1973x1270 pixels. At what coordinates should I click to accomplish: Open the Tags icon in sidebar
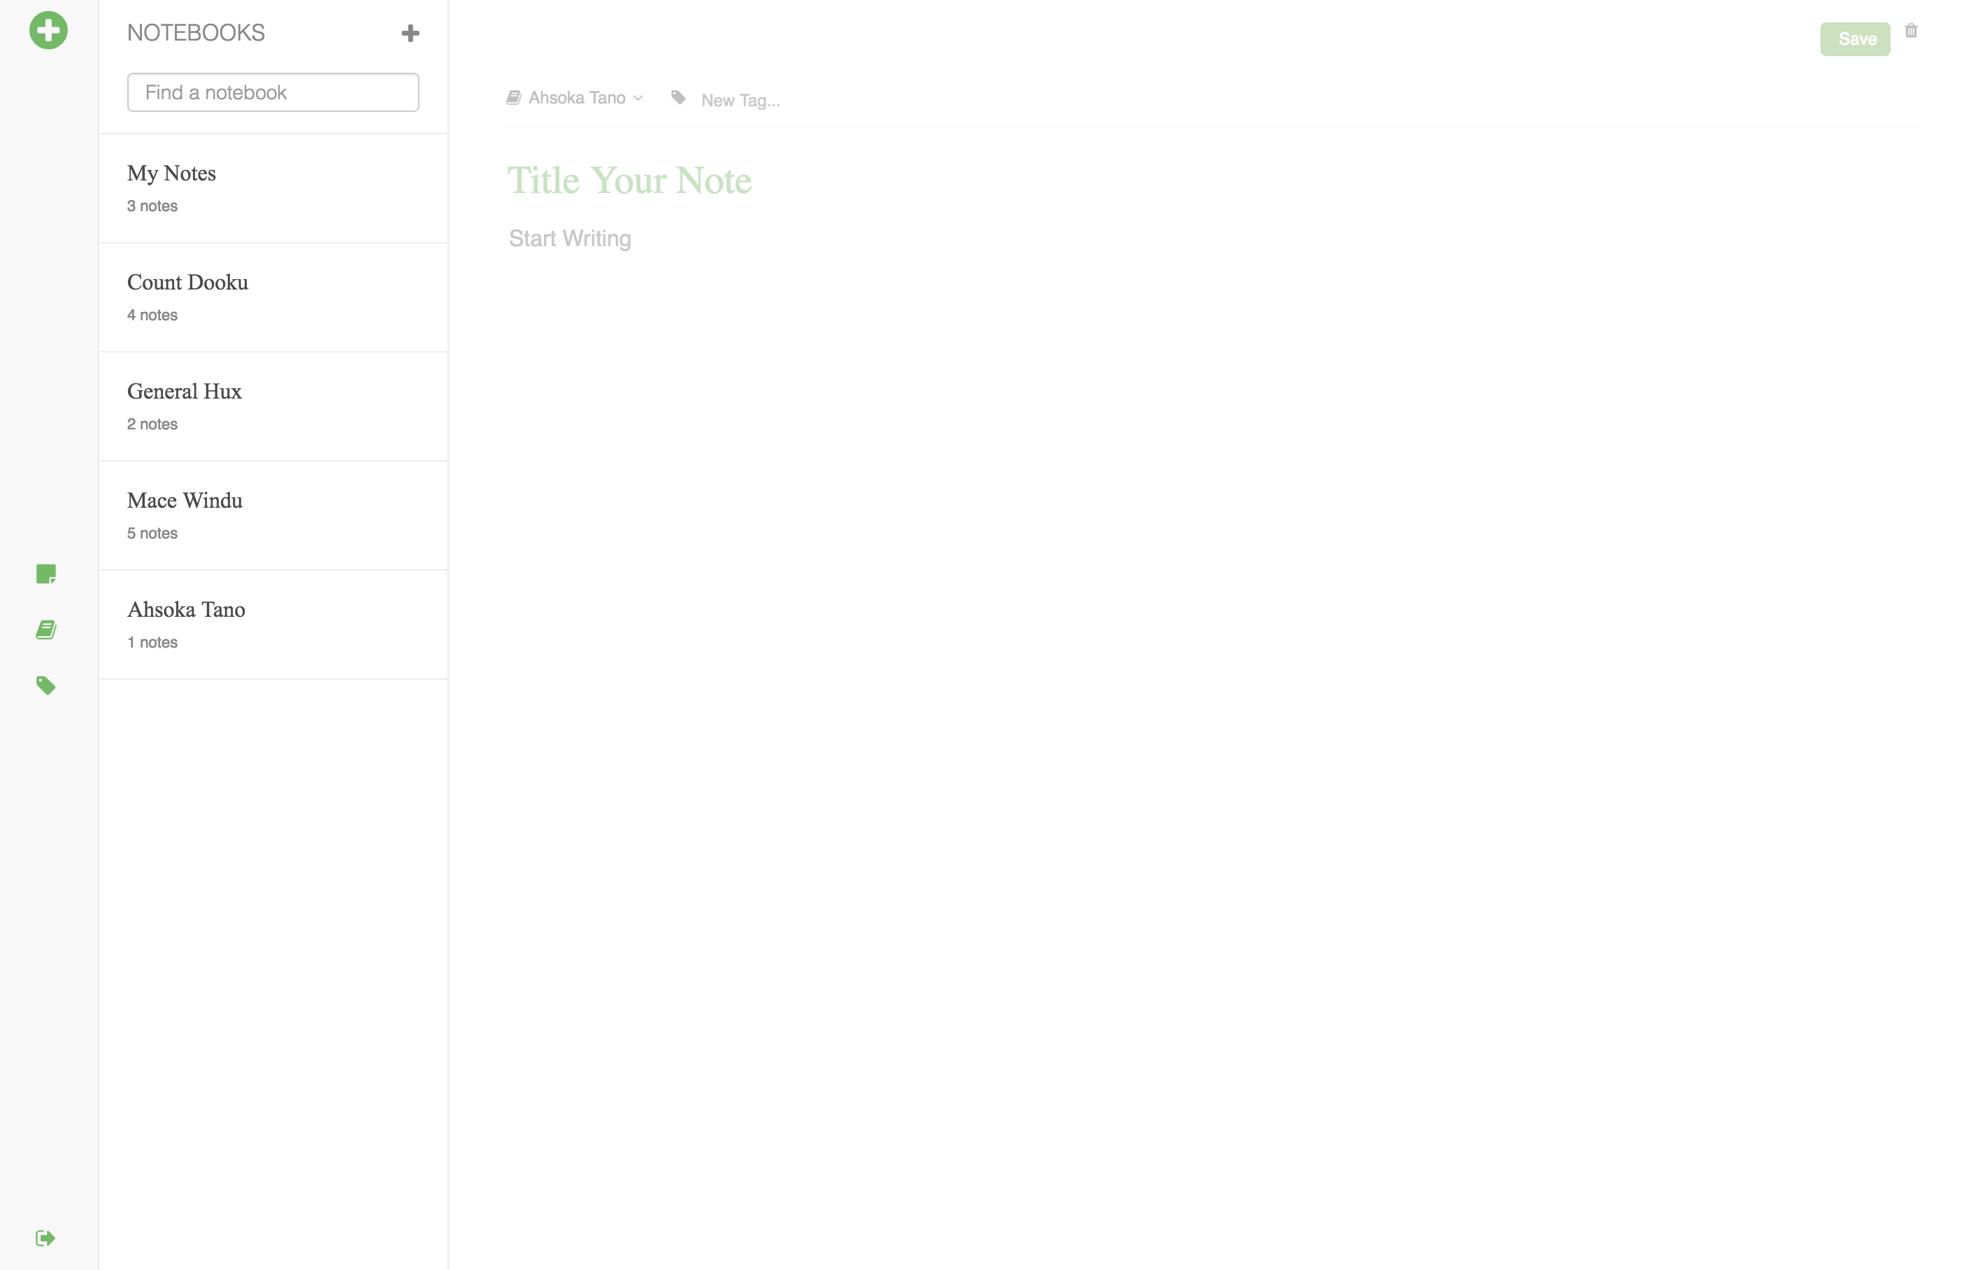coord(46,685)
